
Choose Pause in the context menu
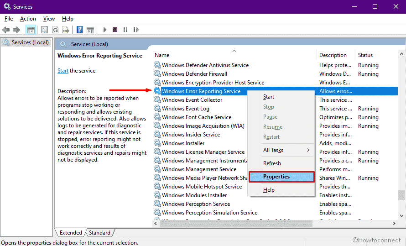tap(281, 117)
